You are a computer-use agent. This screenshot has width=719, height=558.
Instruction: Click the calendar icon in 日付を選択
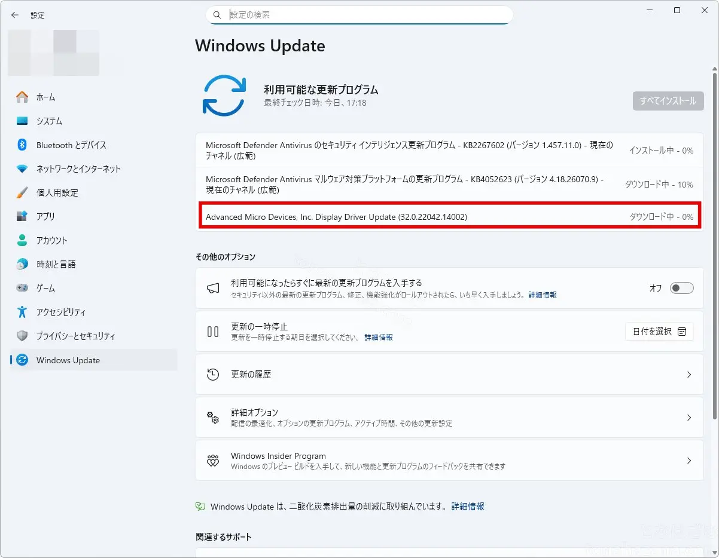click(682, 332)
